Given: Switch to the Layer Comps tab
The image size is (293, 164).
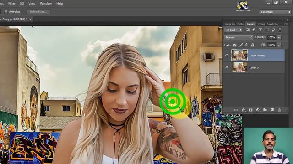Looking at the screenshot, I should [230, 24].
